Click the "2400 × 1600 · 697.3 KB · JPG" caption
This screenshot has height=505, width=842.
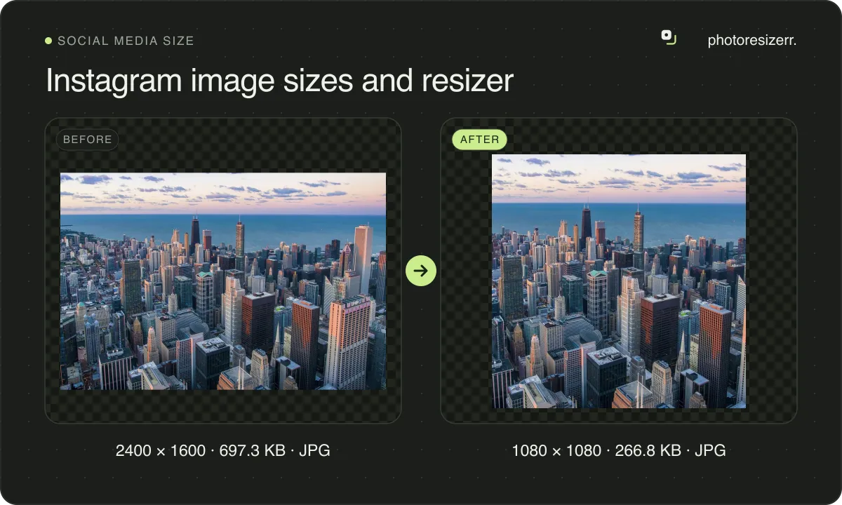[x=223, y=450]
